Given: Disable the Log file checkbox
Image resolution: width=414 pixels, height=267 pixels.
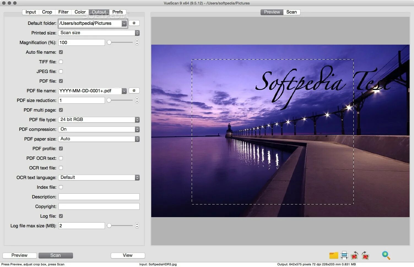Looking at the screenshot, I should point(61,216).
